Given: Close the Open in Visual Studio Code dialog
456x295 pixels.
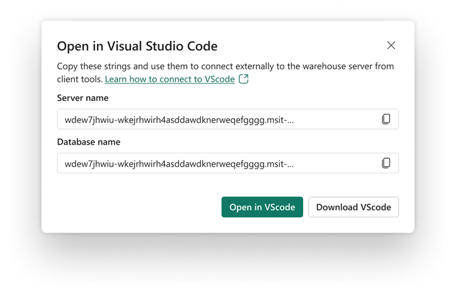Looking at the screenshot, I should pos(391,46).
